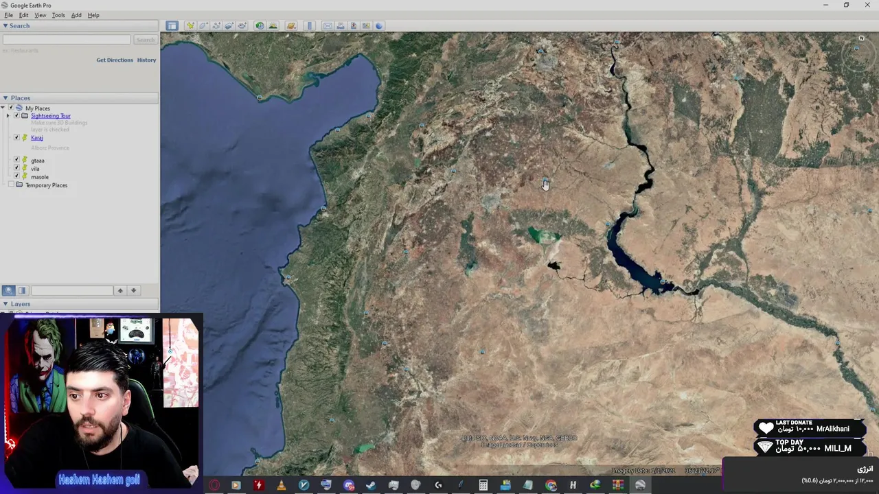Uncheck the vila placemark checkbox
This screenshot has width=879, height=494.
[16, 169]
